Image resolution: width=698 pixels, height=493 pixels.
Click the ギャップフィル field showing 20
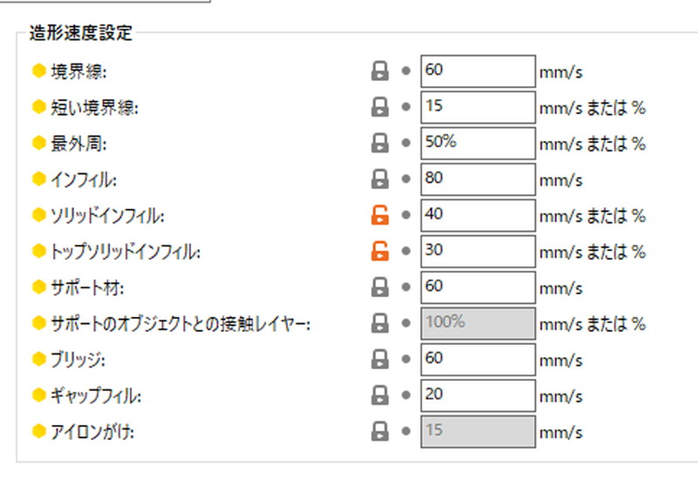[x=478, y=395]
